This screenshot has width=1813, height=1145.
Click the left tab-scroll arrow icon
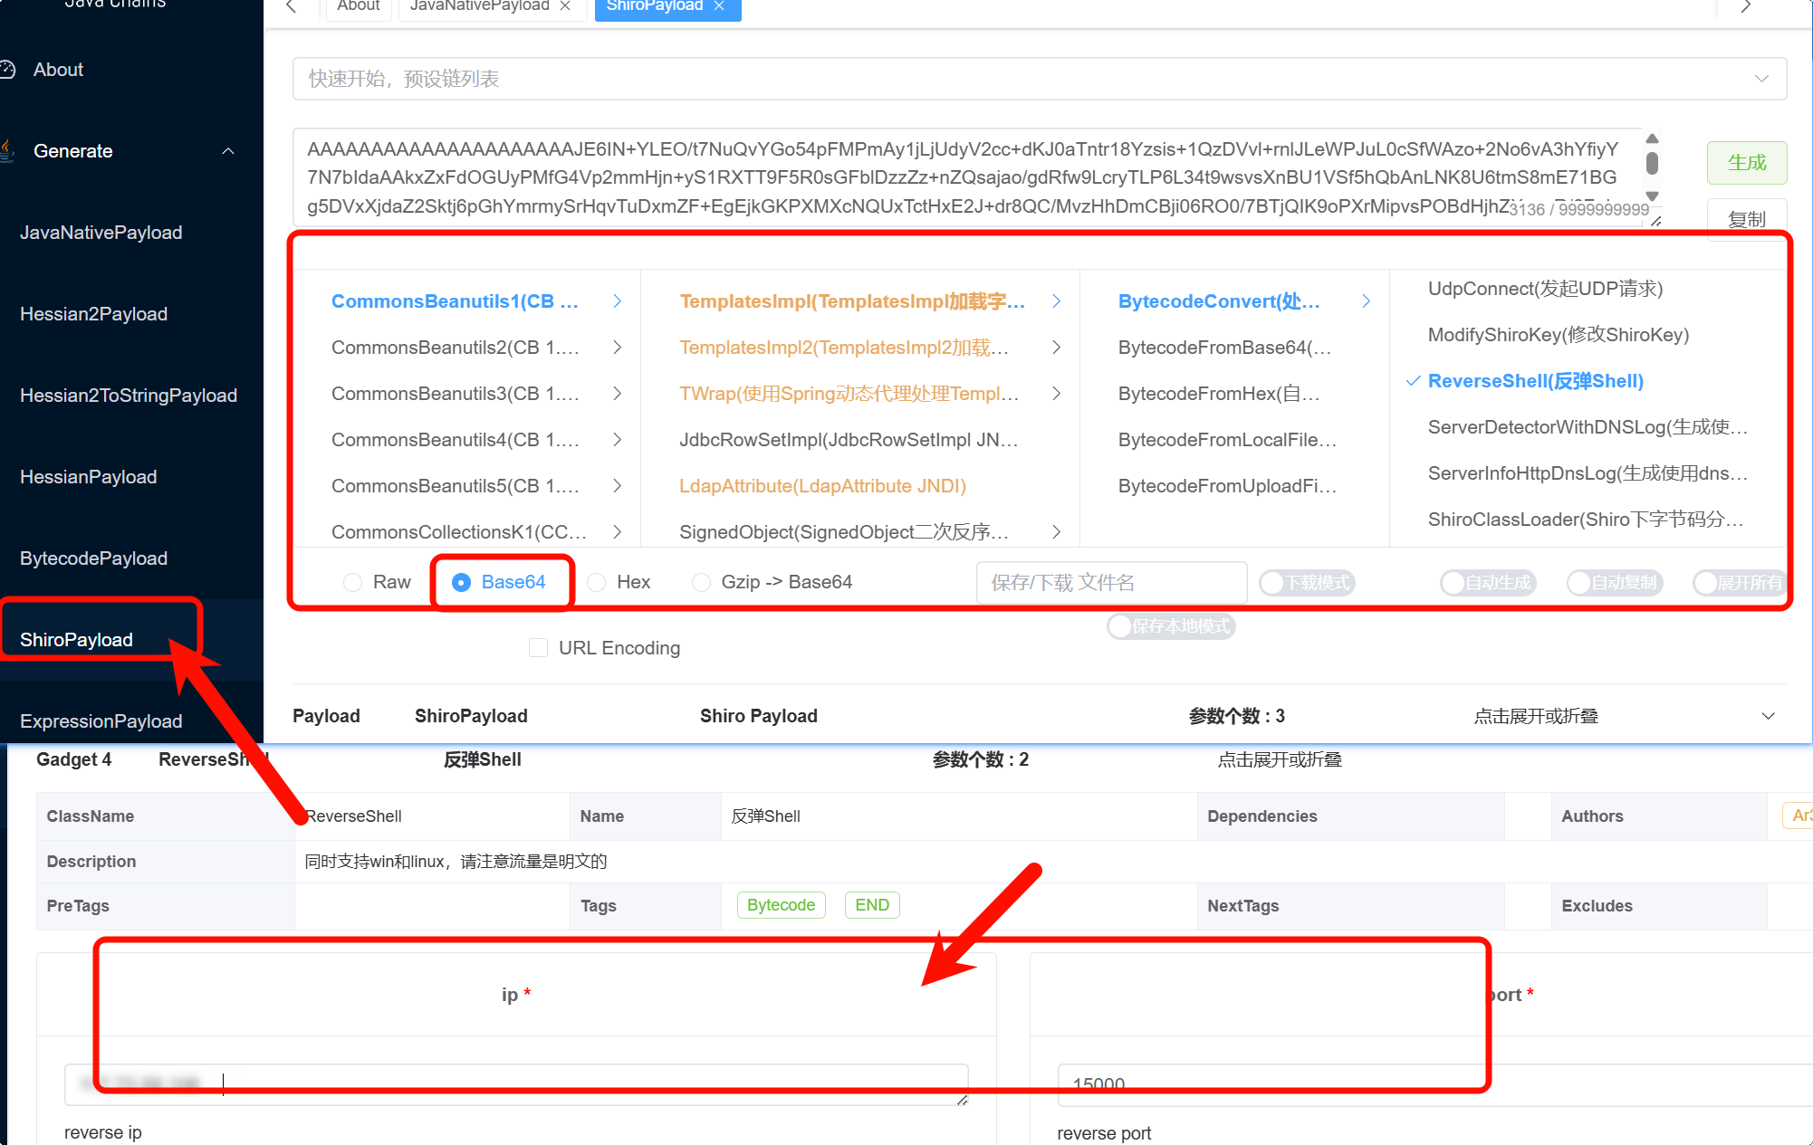(292, 7)
